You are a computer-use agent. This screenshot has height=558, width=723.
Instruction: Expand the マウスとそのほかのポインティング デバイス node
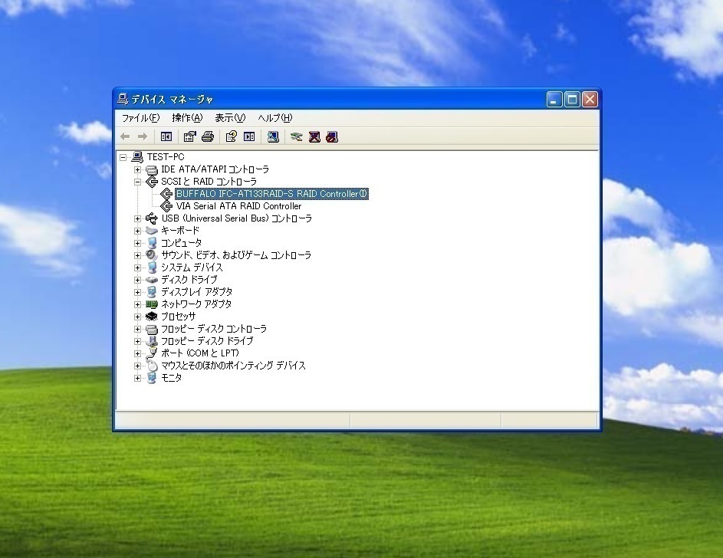coord(137,366)
